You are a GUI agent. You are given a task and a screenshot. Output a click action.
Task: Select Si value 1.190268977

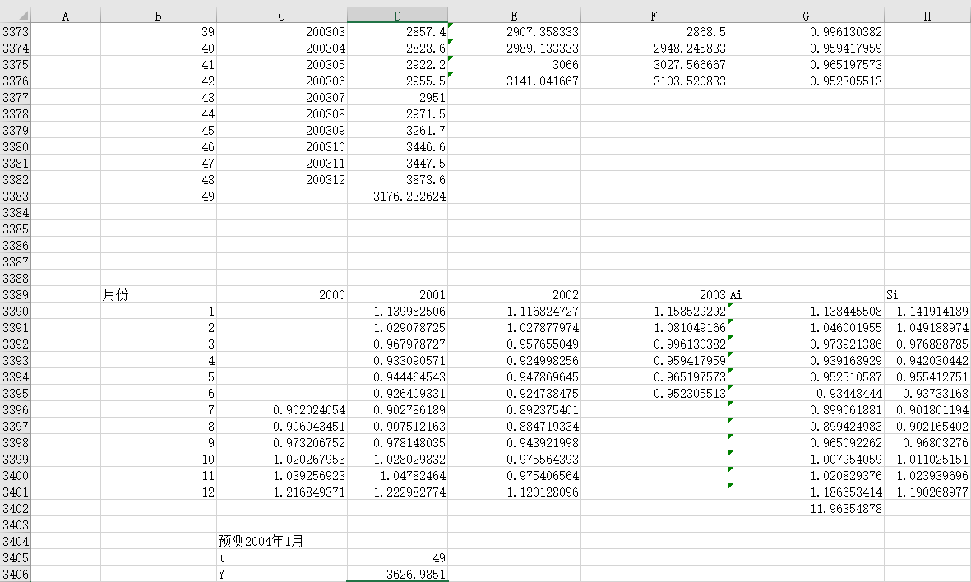(x=927, y=492)
